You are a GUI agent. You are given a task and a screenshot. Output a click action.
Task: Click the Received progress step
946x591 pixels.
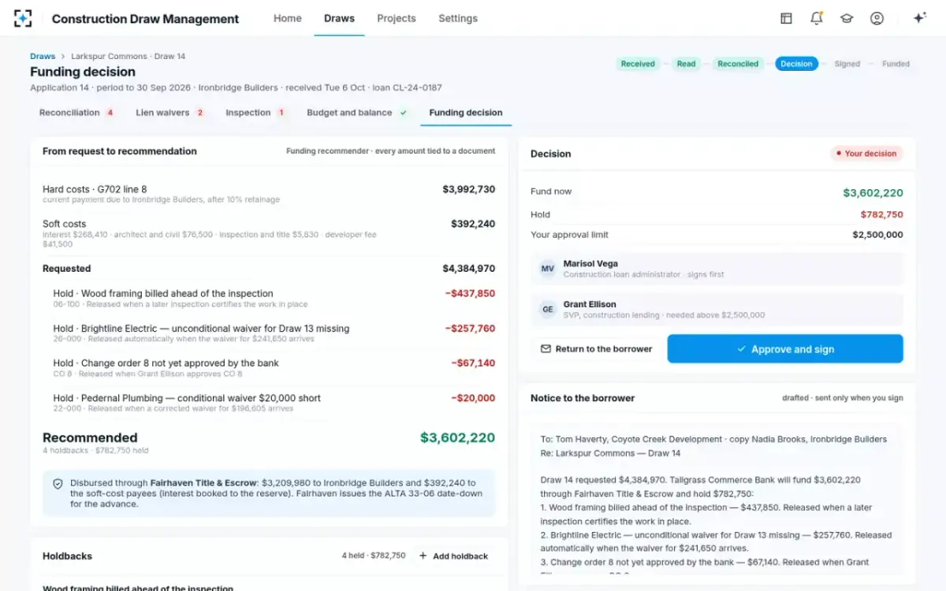pos(638,64)
